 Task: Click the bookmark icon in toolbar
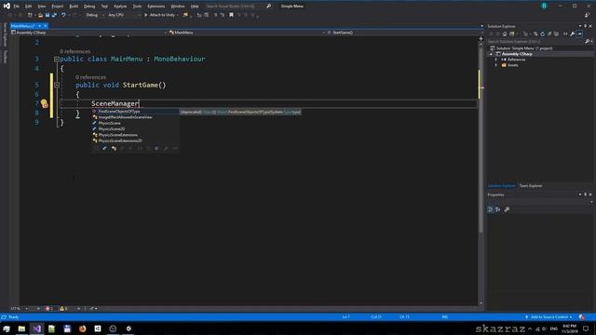[231, 15]
